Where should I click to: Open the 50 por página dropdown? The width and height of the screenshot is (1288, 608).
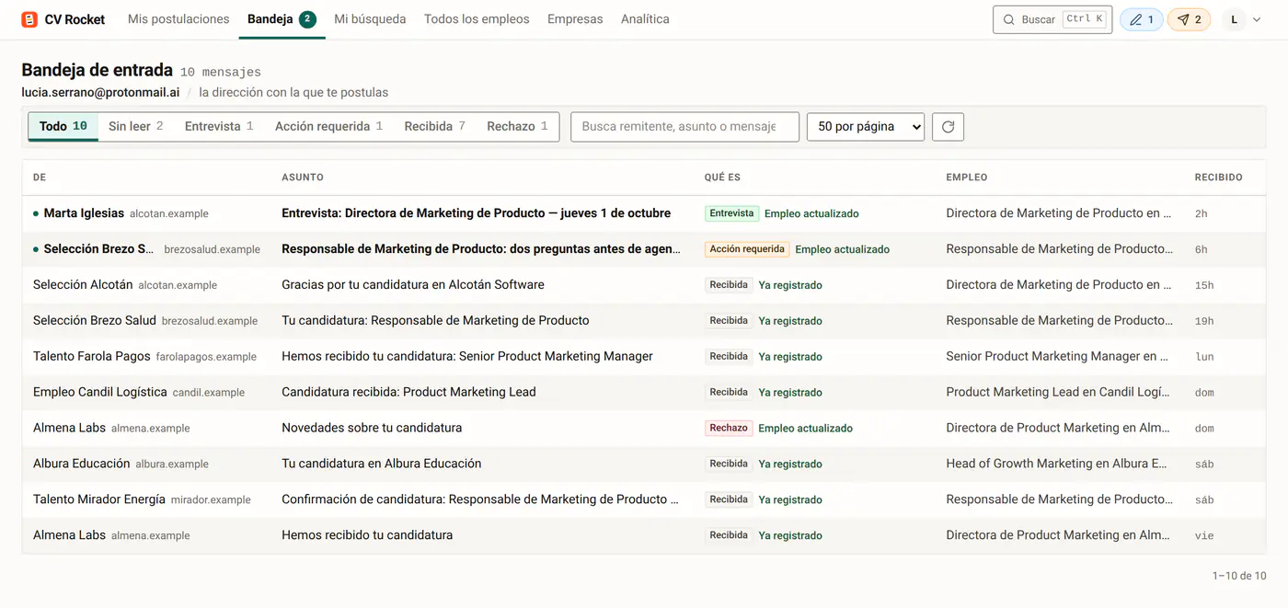point(865,127)
